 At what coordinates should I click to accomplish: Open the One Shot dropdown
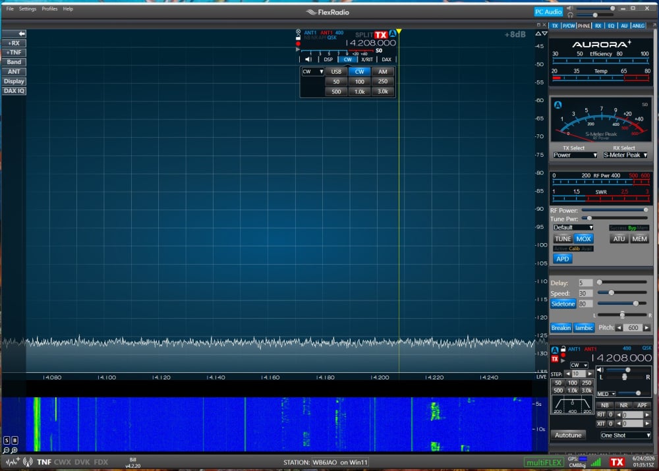tap(625, 435)
